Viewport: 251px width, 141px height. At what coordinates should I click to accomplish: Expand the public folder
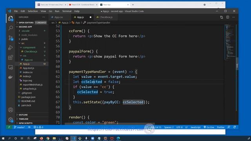pyautogui.click(x=25, y=39)
